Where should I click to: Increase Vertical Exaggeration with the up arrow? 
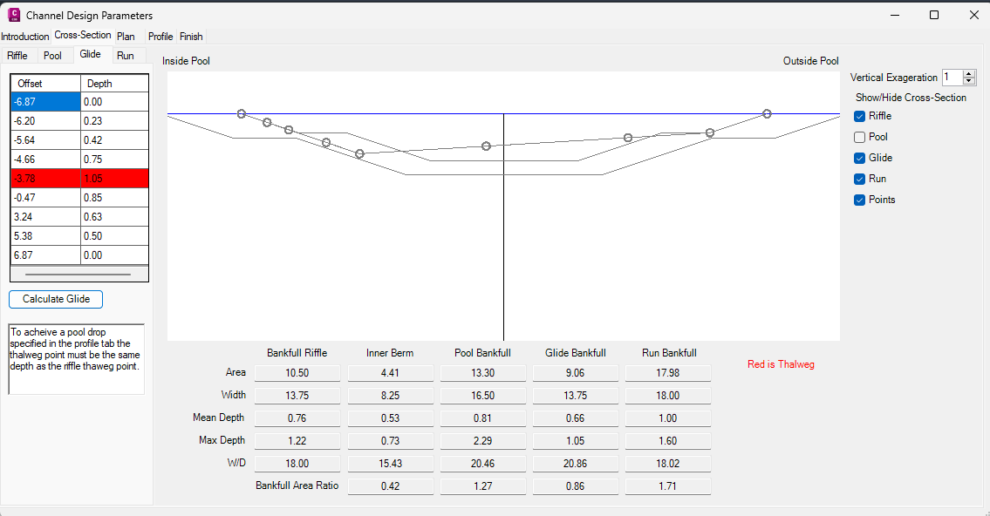[x=969, y=74]
